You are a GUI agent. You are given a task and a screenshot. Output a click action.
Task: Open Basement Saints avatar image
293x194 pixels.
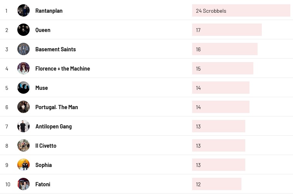[23, 49]
